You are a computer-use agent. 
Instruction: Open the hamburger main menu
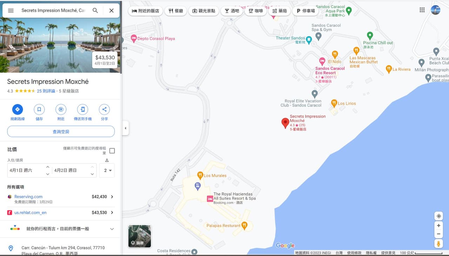(11, 11)
